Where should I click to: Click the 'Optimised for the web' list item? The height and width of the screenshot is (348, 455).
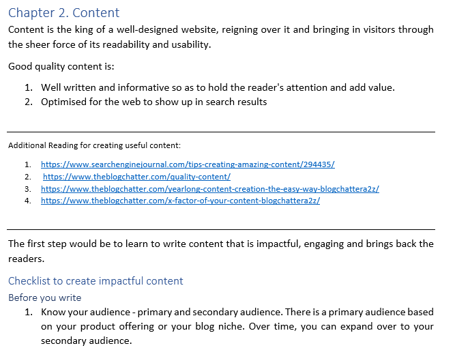coord(153,102)
